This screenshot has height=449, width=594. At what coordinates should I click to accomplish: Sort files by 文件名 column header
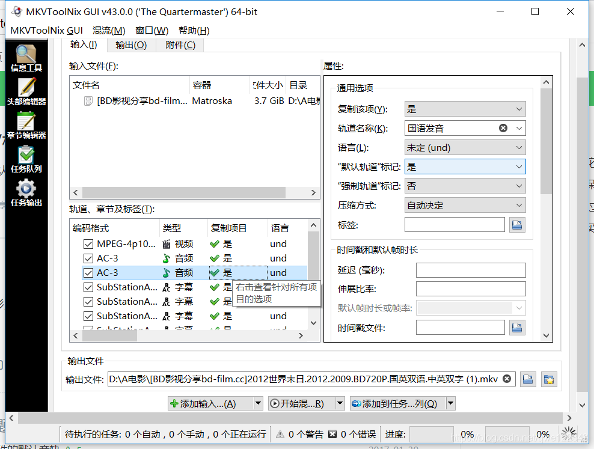pyautogui.click(x=129, y=85)
